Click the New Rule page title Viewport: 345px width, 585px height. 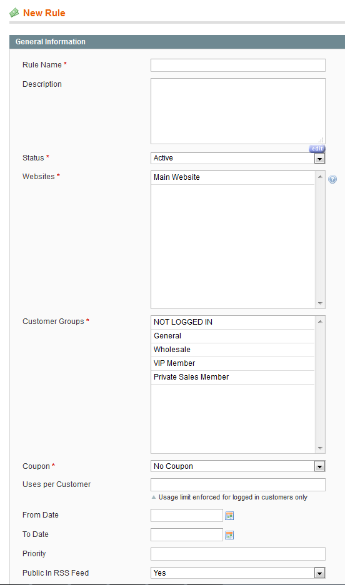point(44,13)
